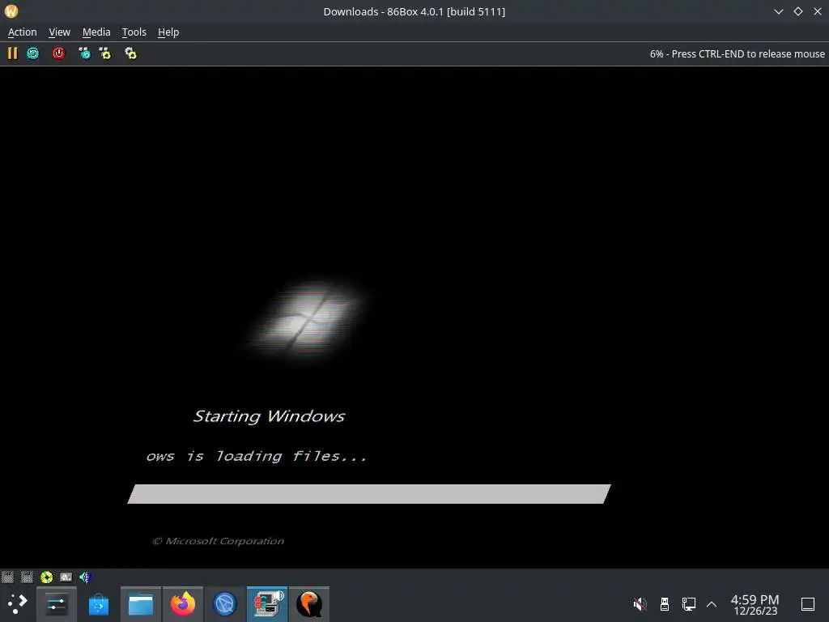The image size is (829, 622).
Task: Pause the emulated machine
Action: [x=12, y=53]
